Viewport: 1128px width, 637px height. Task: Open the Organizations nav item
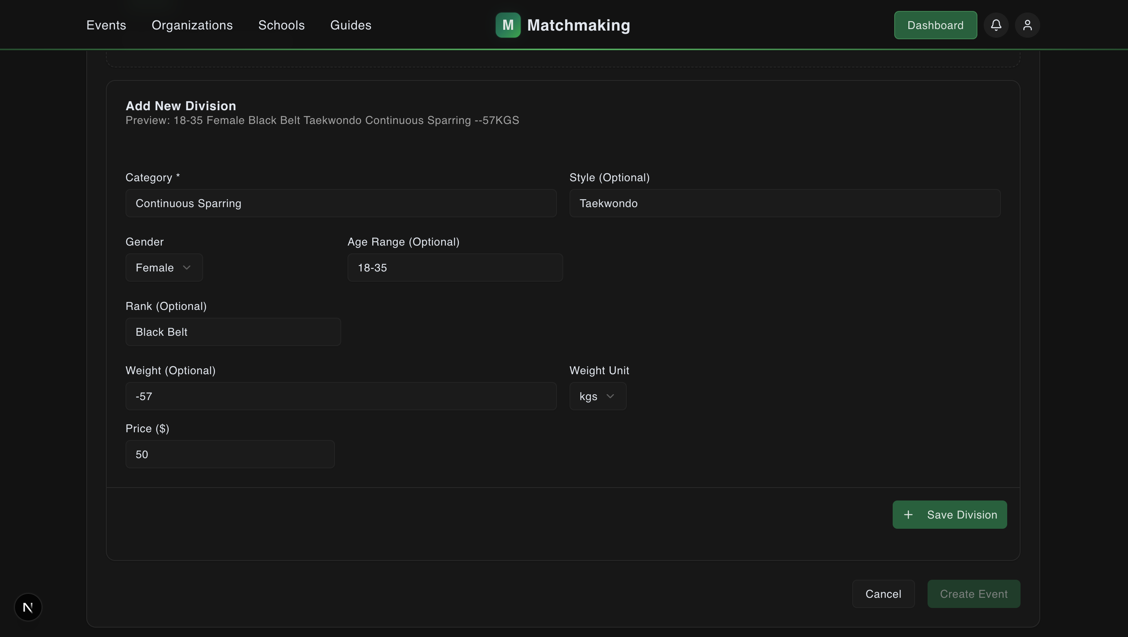[192, 25]
